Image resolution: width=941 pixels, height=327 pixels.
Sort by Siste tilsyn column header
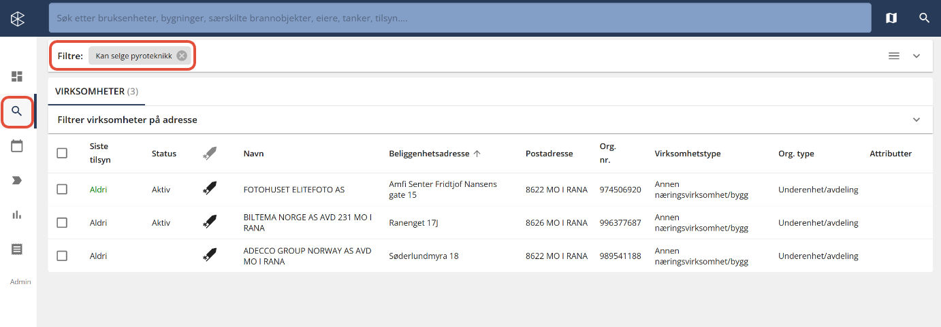100,154
